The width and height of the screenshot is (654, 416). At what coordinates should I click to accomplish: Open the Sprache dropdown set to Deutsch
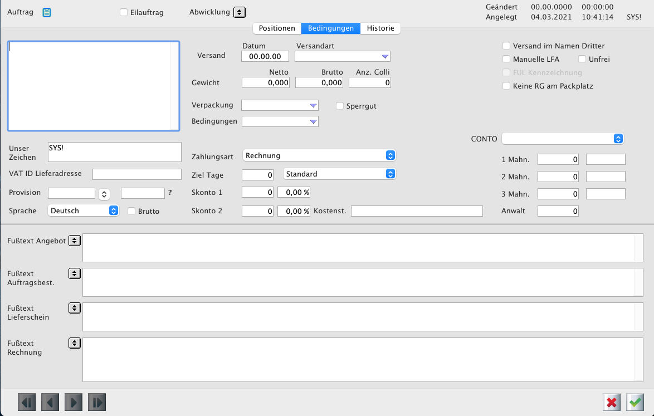click(x=84, y=211)
